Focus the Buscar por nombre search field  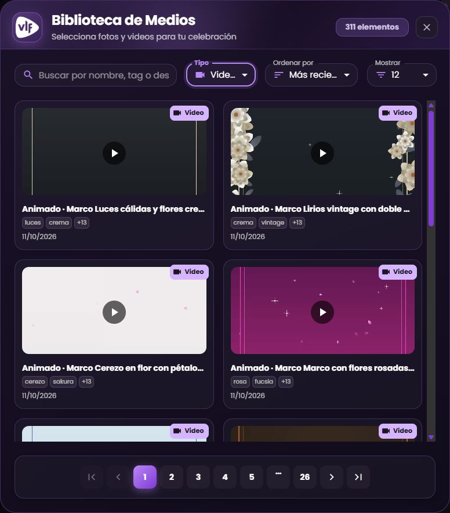pos(96,75)
